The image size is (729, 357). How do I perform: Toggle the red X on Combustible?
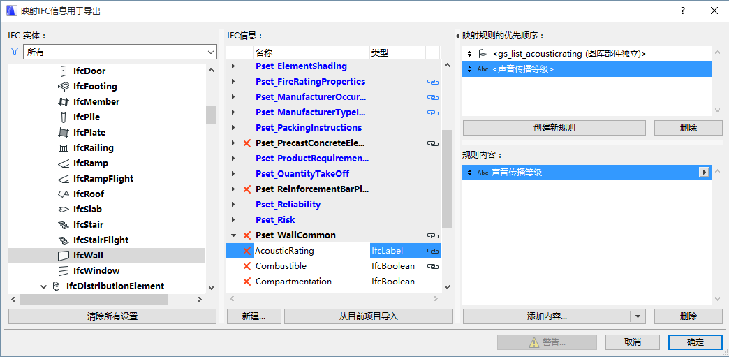click(247, 266)
